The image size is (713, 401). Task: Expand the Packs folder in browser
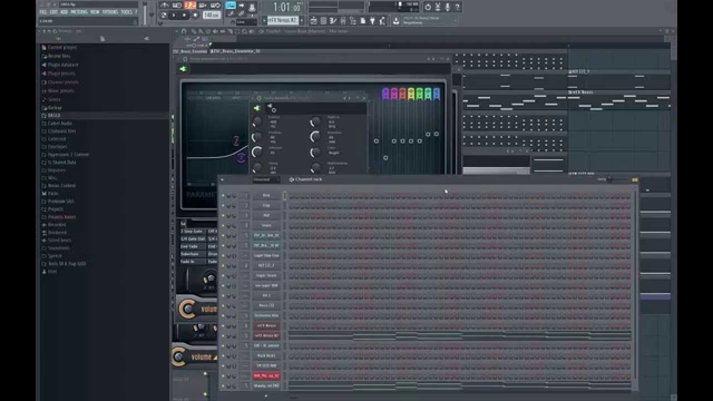53,193
